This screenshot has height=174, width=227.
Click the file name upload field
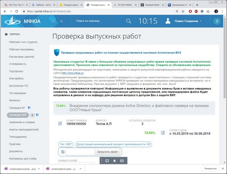click(80, 152)
